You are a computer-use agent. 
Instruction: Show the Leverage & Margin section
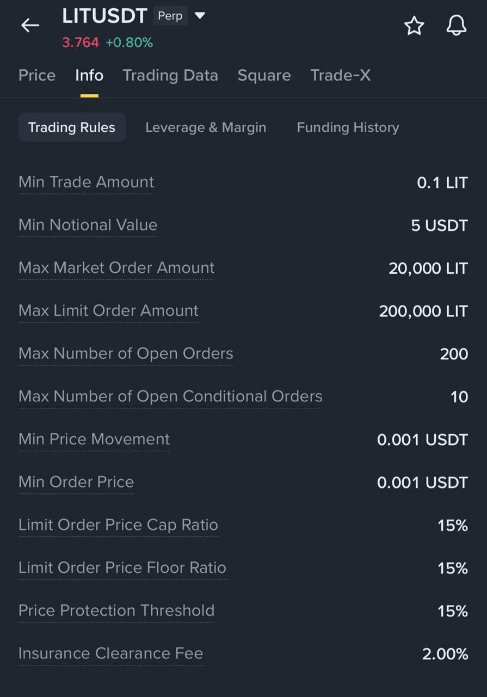coord(206,127)
